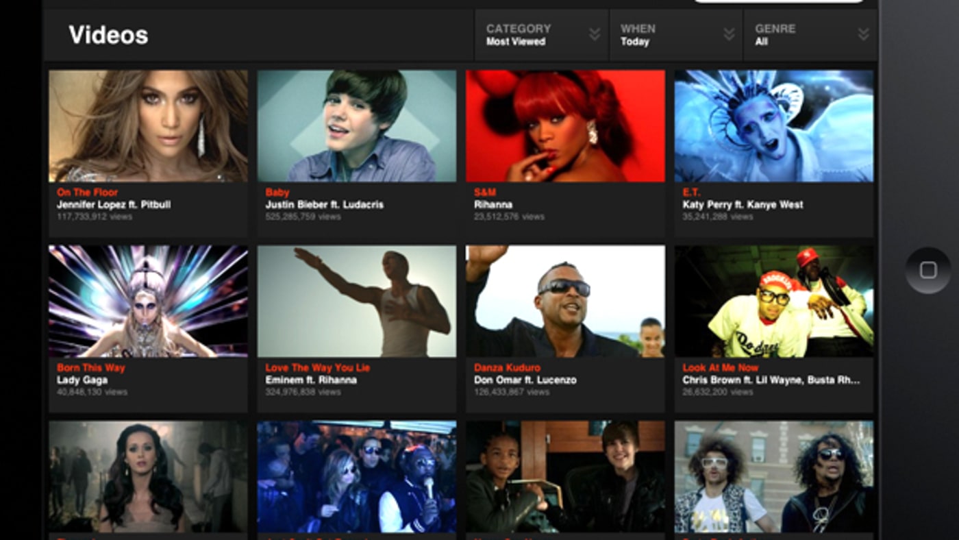Click the Love The Way You Lie title
This screenshot has height=540, width=959.
point(317,368)
